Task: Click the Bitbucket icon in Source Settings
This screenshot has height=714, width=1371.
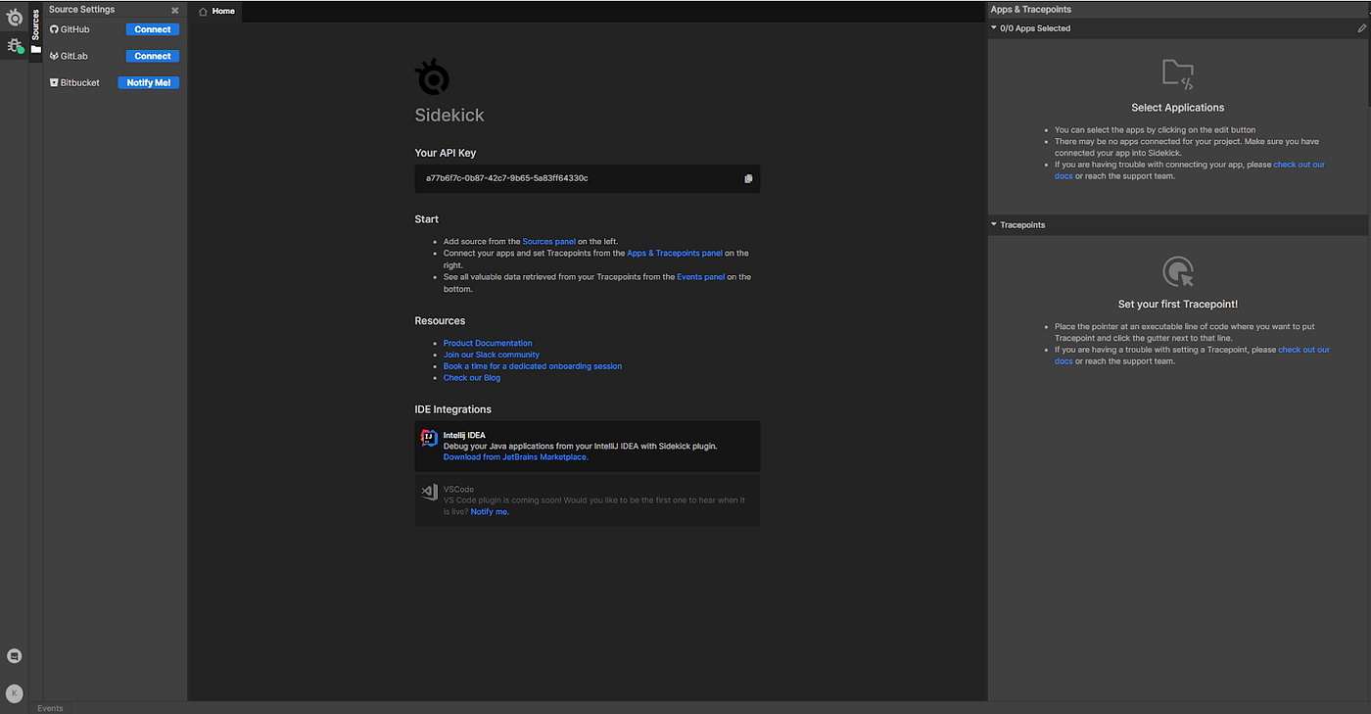Action: coord(54,82)
